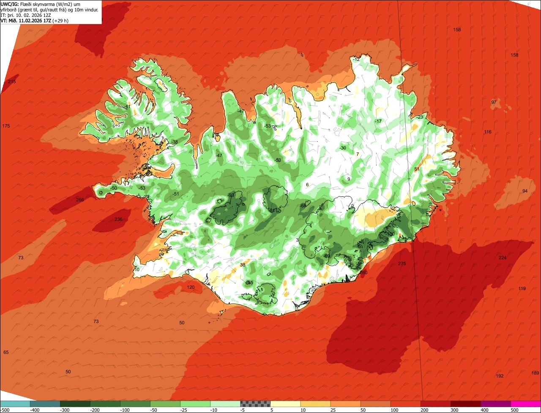Click the bright green -25 to -10 swatch
Viewport: 541px width, 413px height.
(195, 404)
